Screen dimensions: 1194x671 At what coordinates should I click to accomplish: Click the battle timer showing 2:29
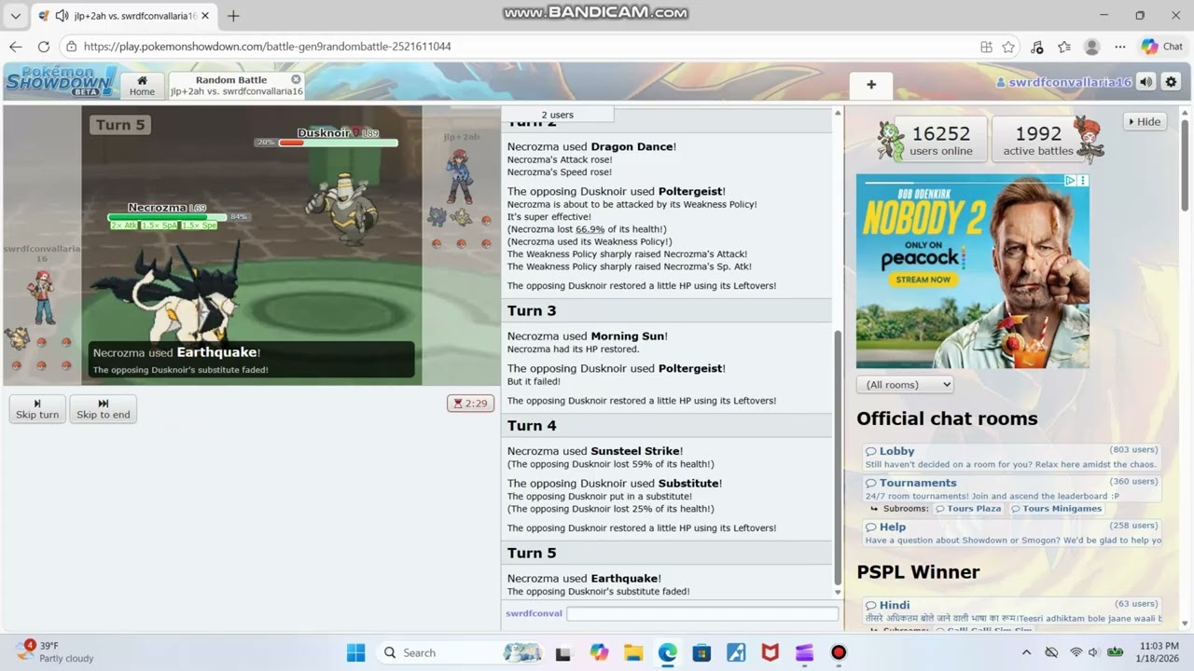tap(470, 404)
